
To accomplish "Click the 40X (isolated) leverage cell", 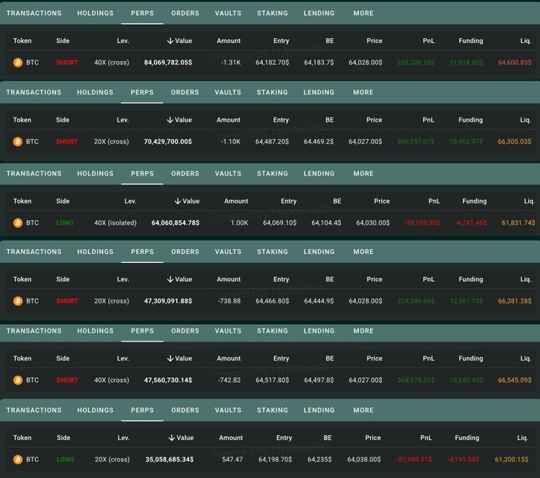I will pos(115,223).
